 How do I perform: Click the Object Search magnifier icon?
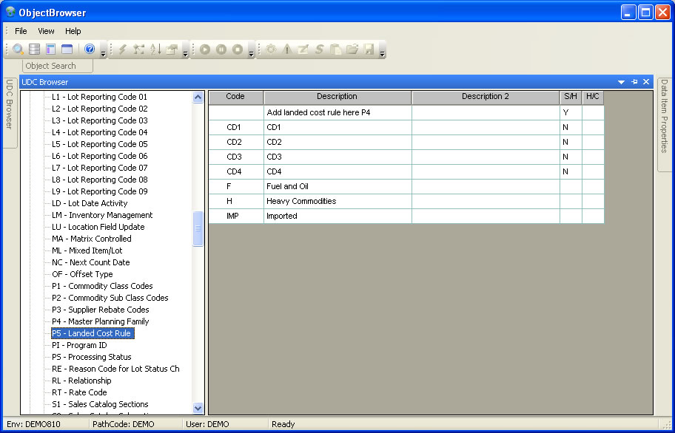[19, 50]
